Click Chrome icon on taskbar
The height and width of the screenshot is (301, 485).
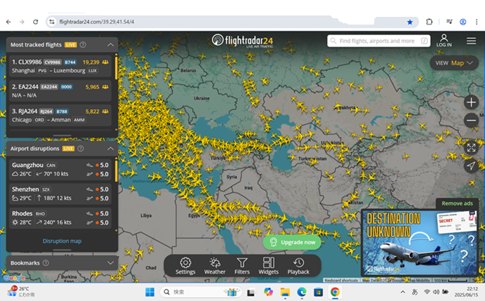point(335,292)
